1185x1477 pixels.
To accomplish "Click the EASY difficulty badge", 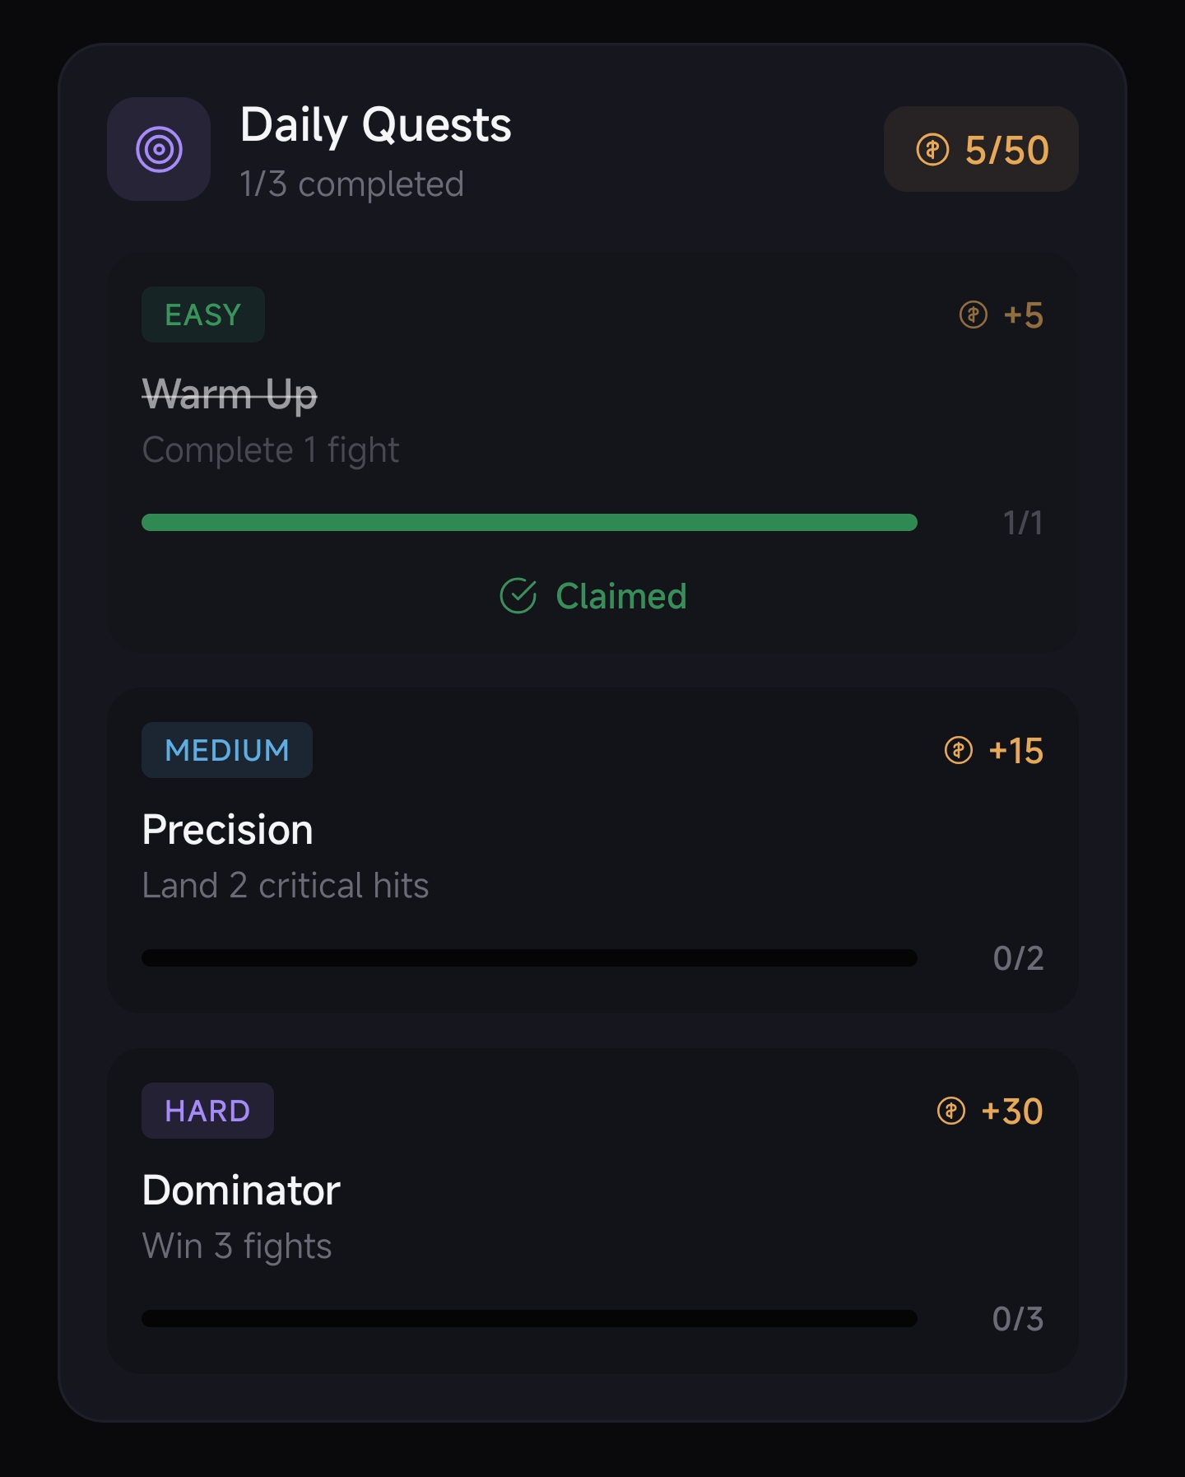I will pos(202,314).
